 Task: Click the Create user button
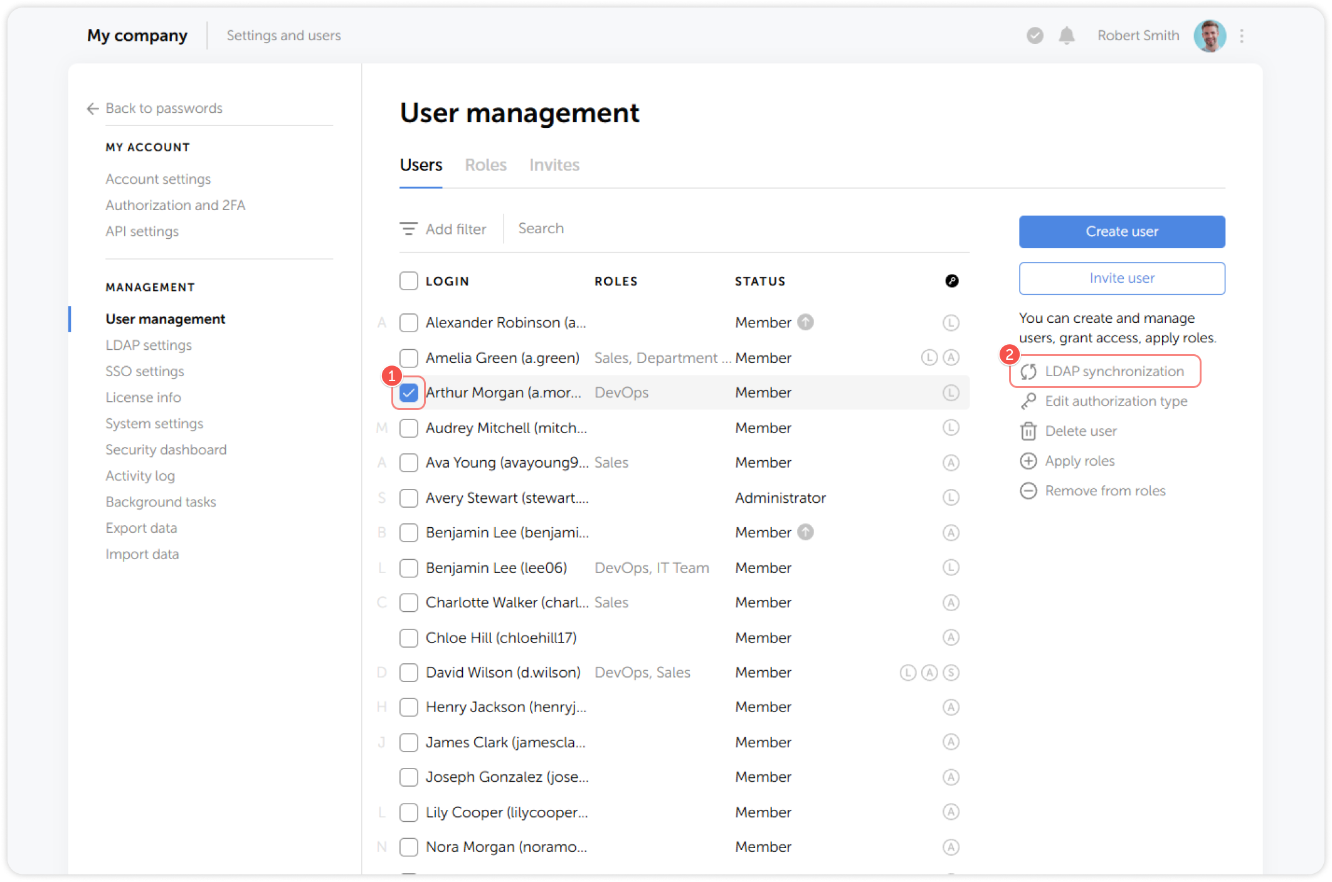[x=1121, y=231]
